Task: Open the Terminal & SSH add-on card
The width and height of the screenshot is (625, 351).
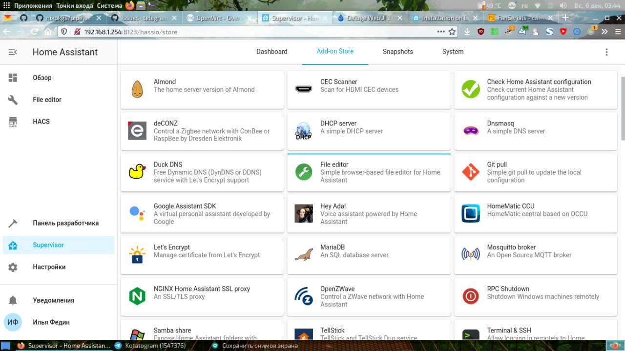Action: click(536, 330)
